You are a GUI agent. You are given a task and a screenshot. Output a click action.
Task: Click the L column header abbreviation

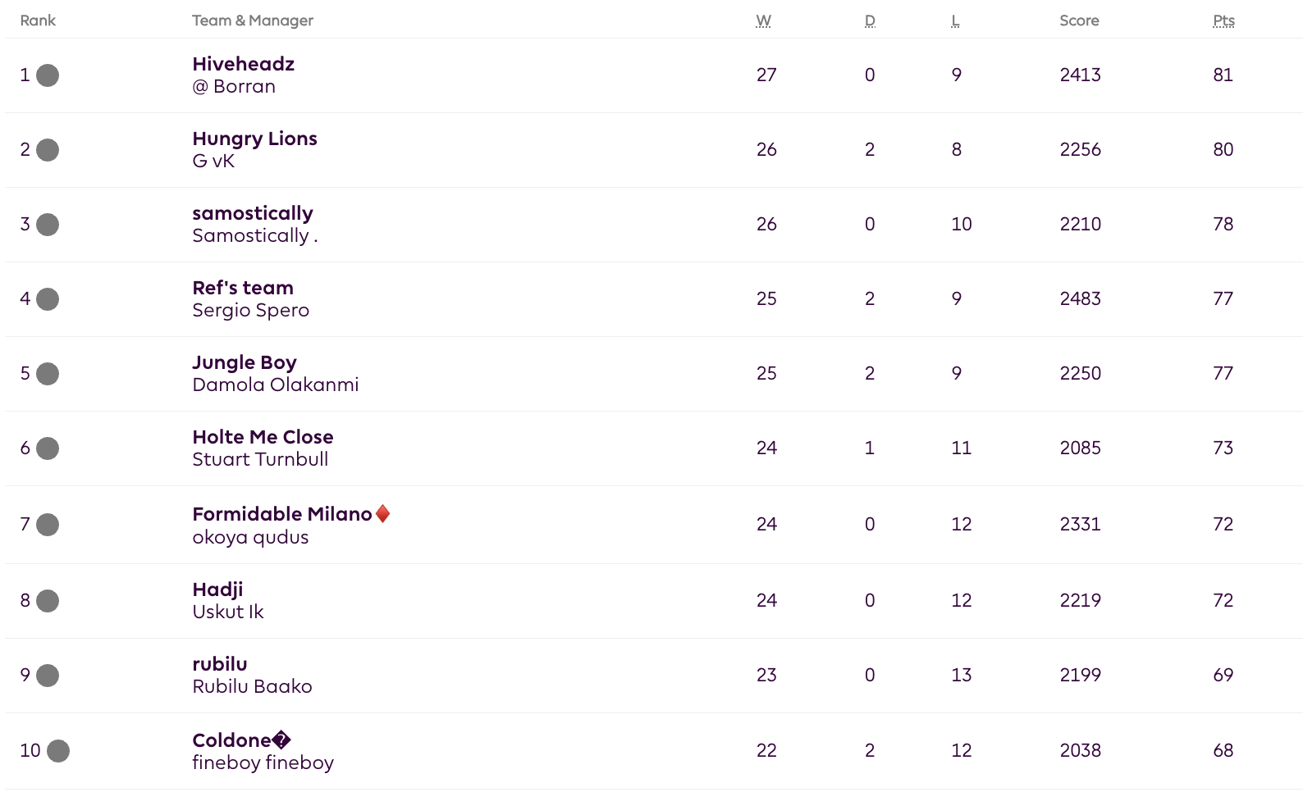(955, 20)
